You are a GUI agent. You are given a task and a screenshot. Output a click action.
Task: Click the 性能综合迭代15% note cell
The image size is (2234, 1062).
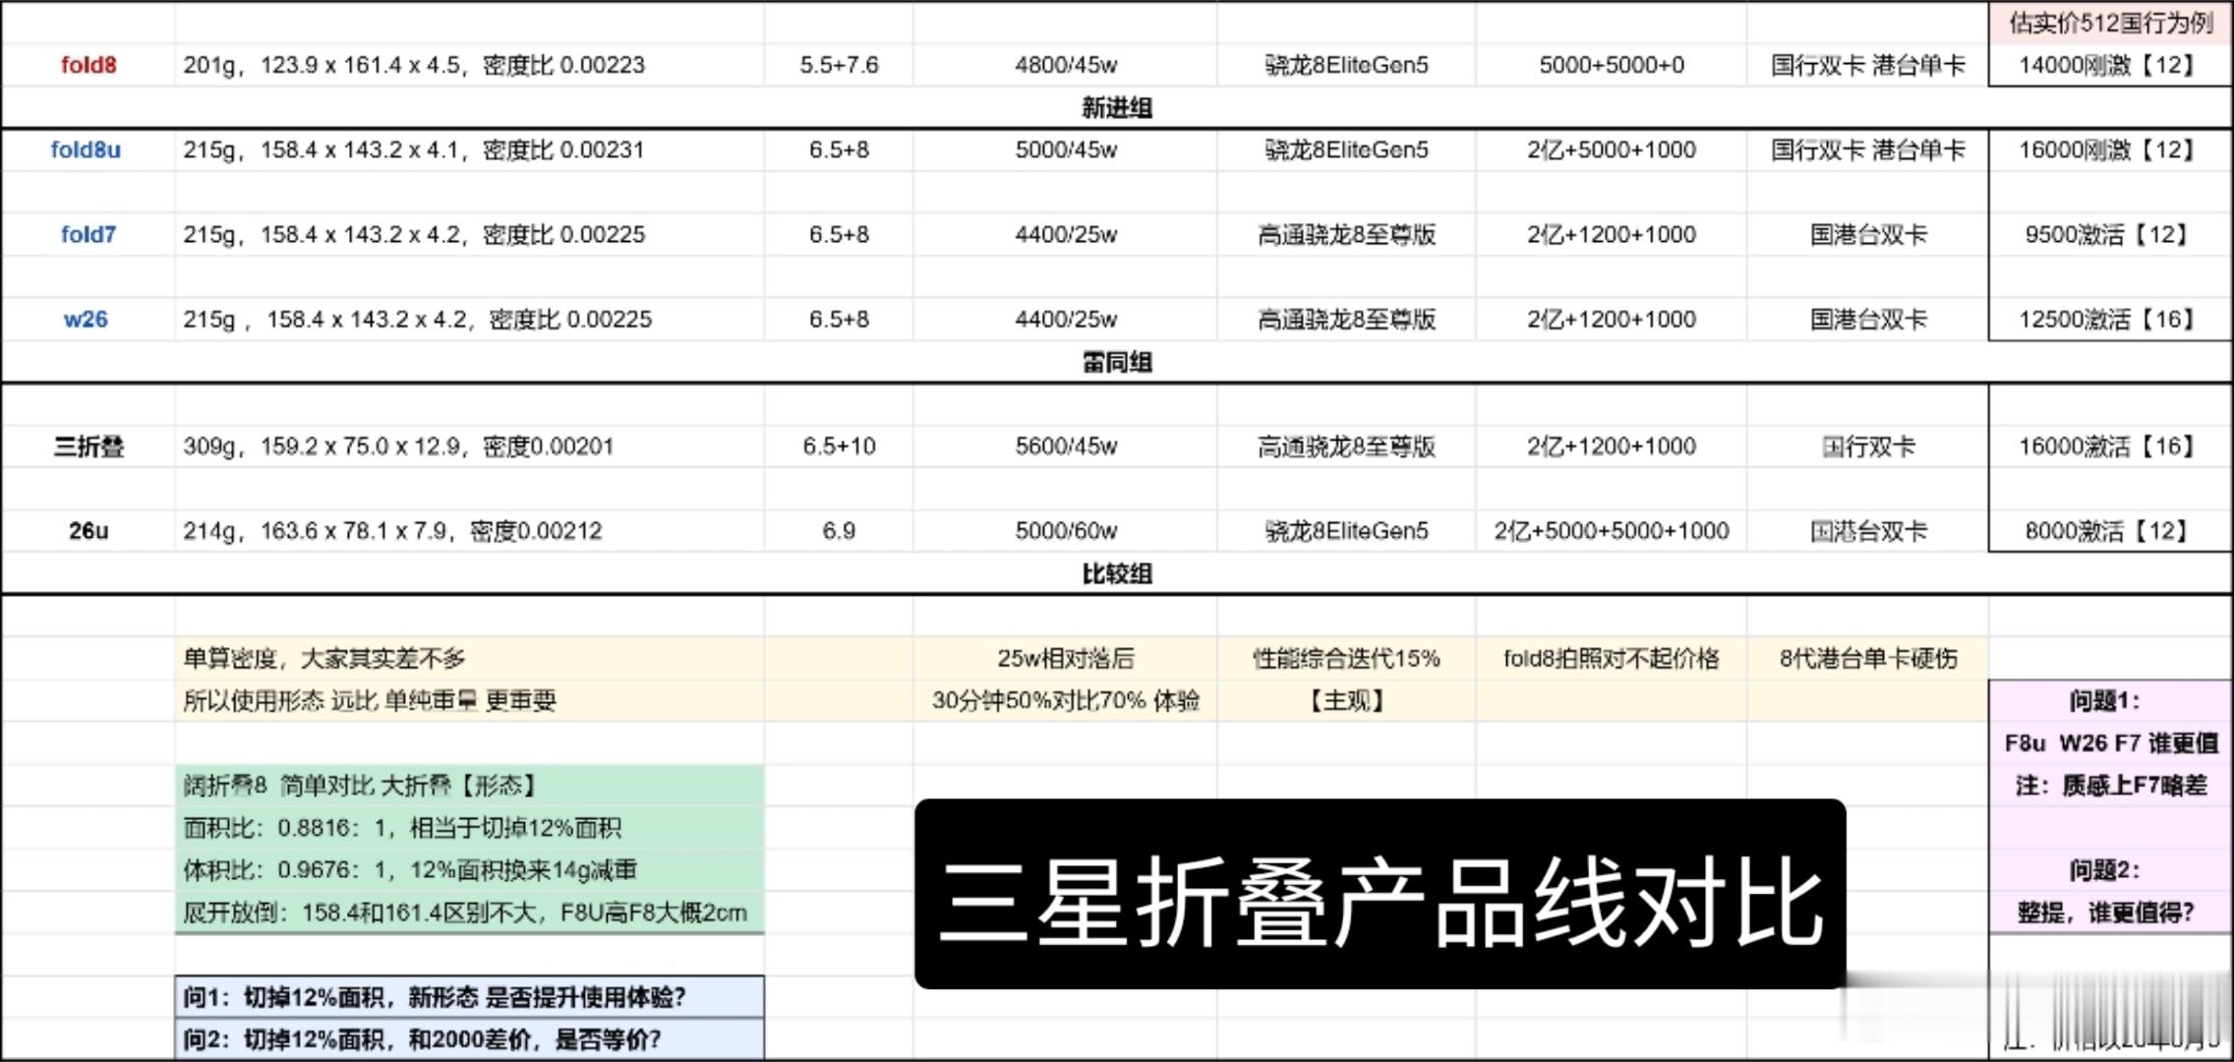1346,658
